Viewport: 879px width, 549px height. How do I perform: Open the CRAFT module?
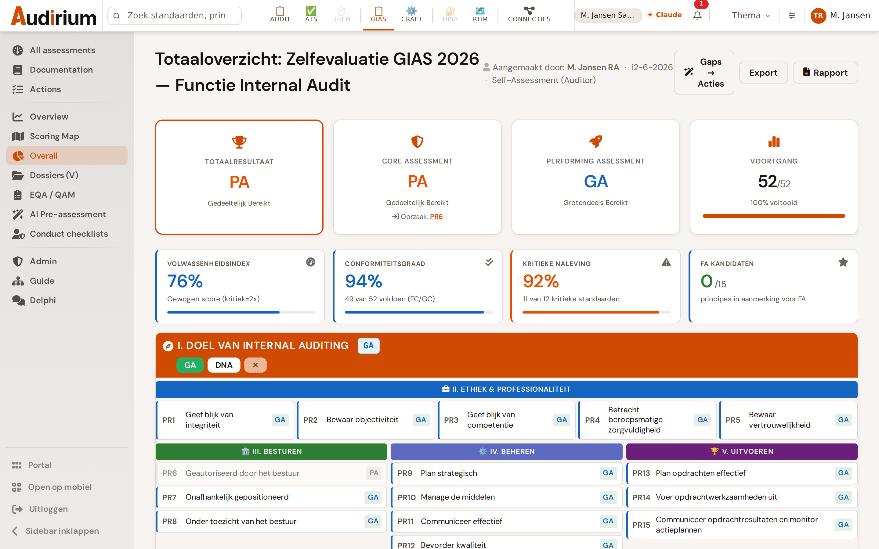click(411, 15)
